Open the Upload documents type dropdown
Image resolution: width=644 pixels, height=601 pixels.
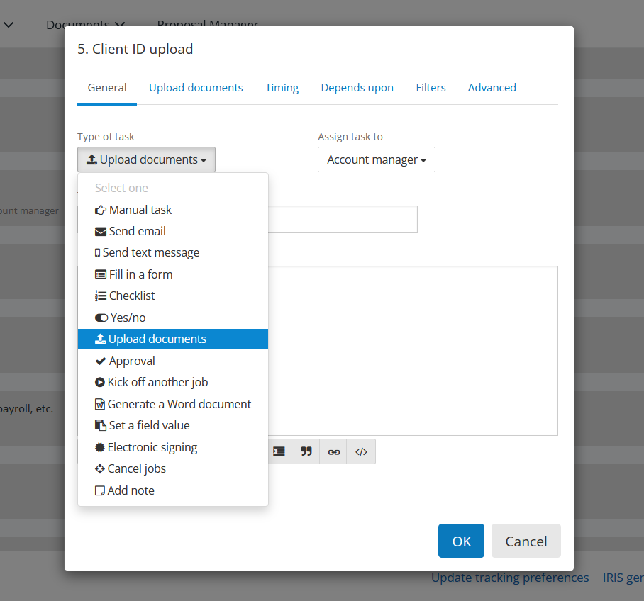[146, 159]
